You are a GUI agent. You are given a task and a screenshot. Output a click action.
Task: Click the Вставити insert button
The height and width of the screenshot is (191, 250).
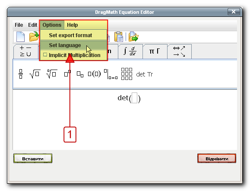pyautogui.click(x=33, y=159)
